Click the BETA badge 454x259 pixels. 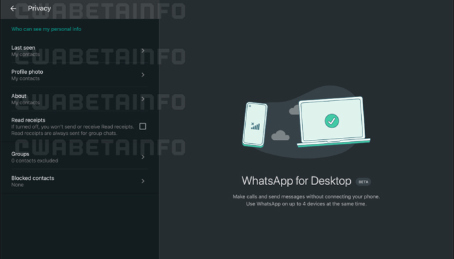363,182
